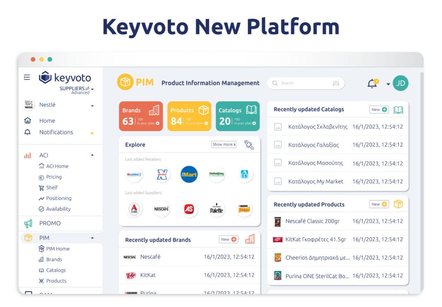
Task: Select the Nescafé supplier logo
Action: (161, 209)
